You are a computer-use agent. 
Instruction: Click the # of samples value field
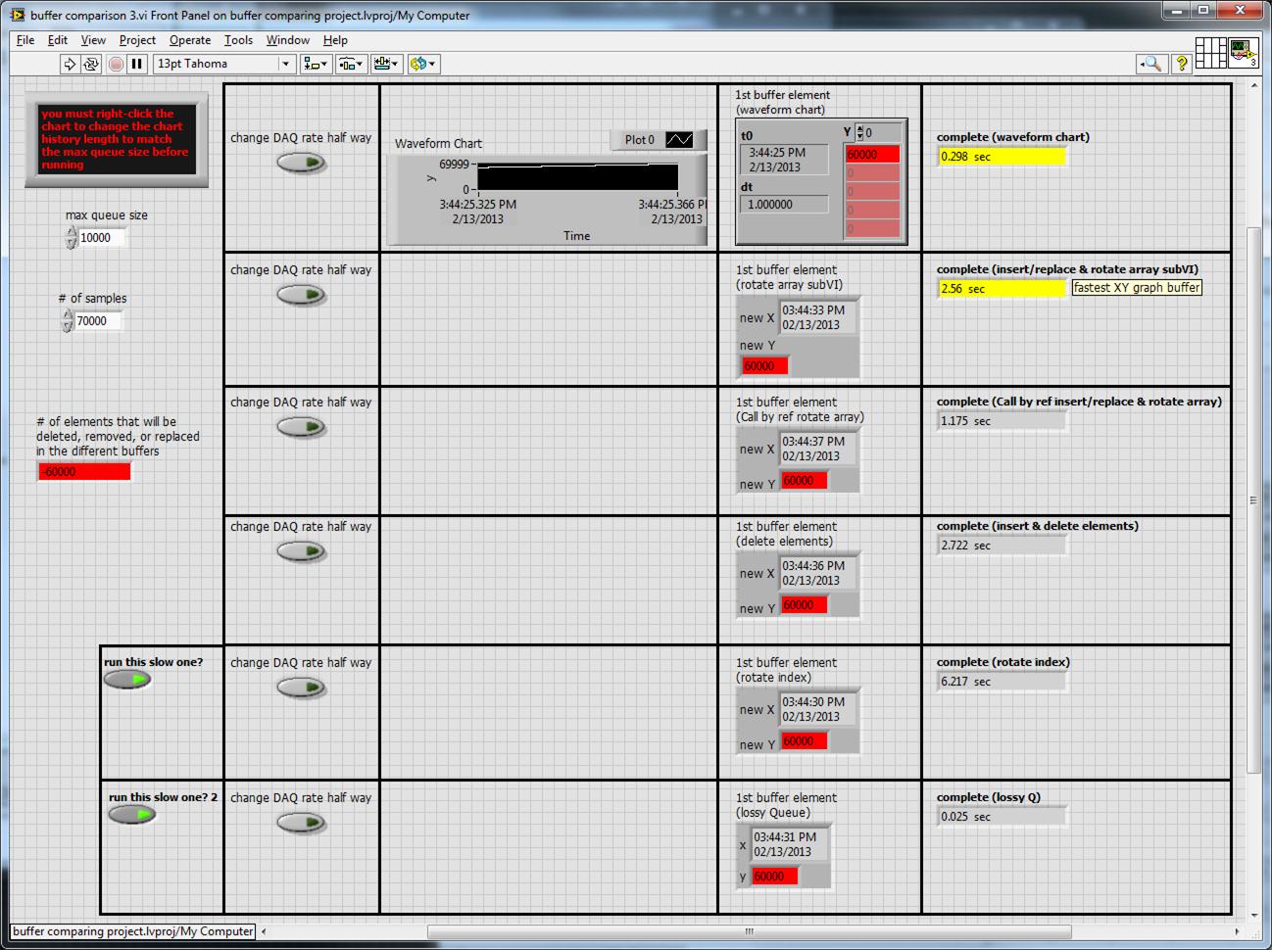point(99,321)
